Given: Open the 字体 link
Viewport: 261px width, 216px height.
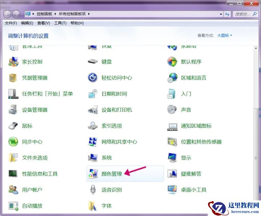Looking at the screenshot, I should point(107,206).
